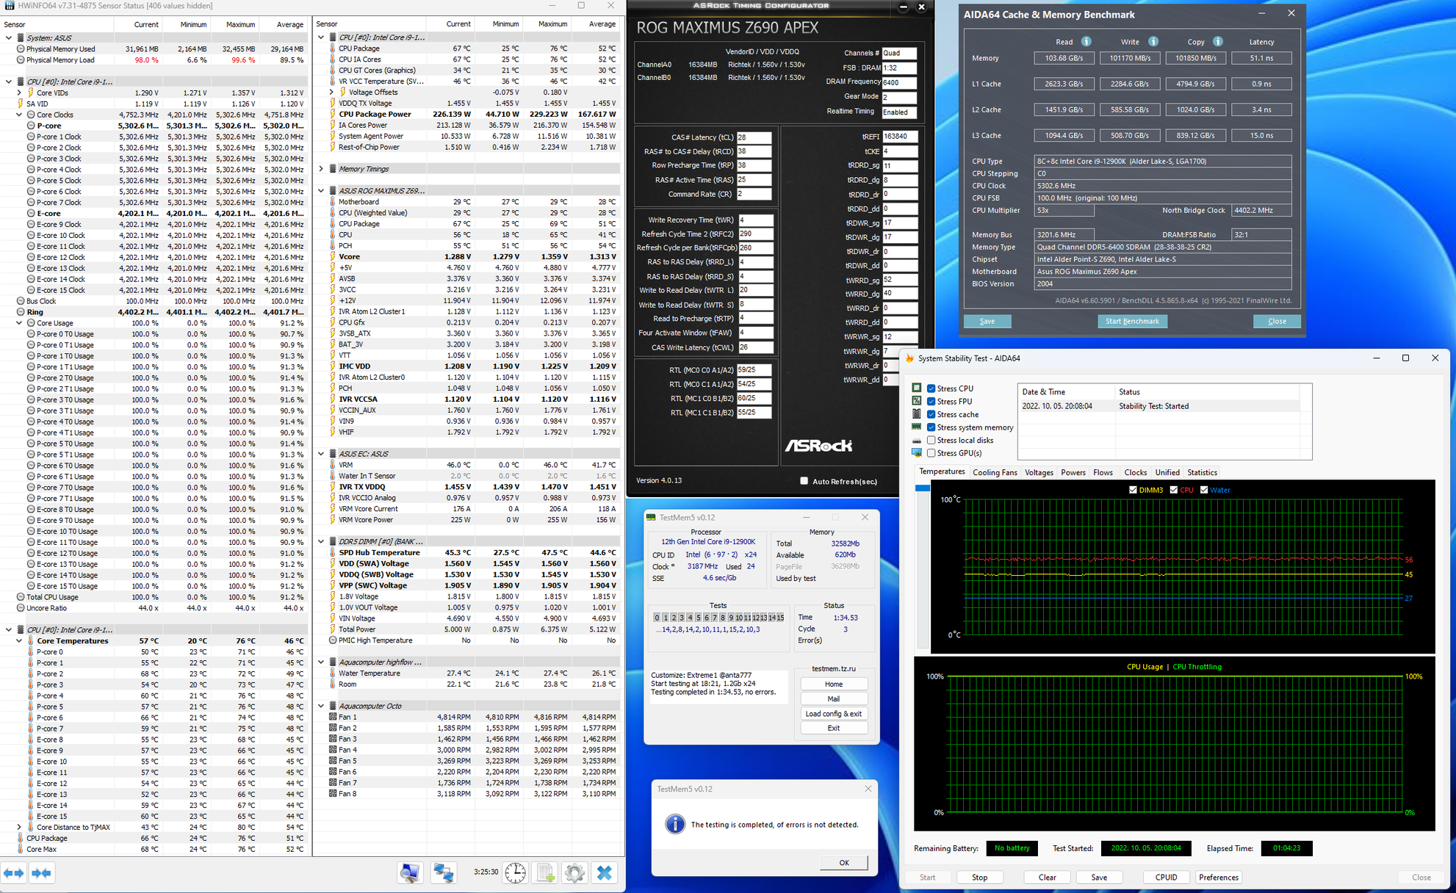Enable the Stress local disks checkbox
Viewport: 1456px width, 893px height.
(x=931, y=441)
